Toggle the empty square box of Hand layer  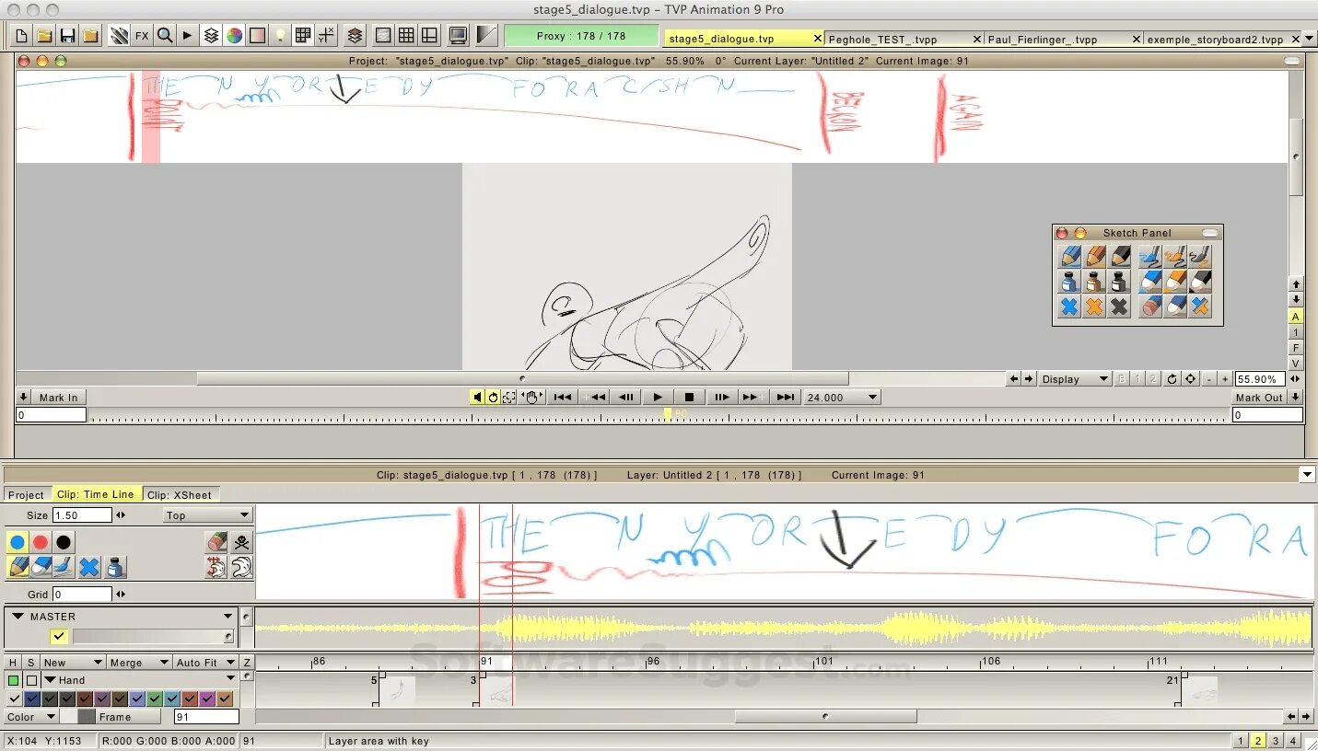tap(31, 680)
